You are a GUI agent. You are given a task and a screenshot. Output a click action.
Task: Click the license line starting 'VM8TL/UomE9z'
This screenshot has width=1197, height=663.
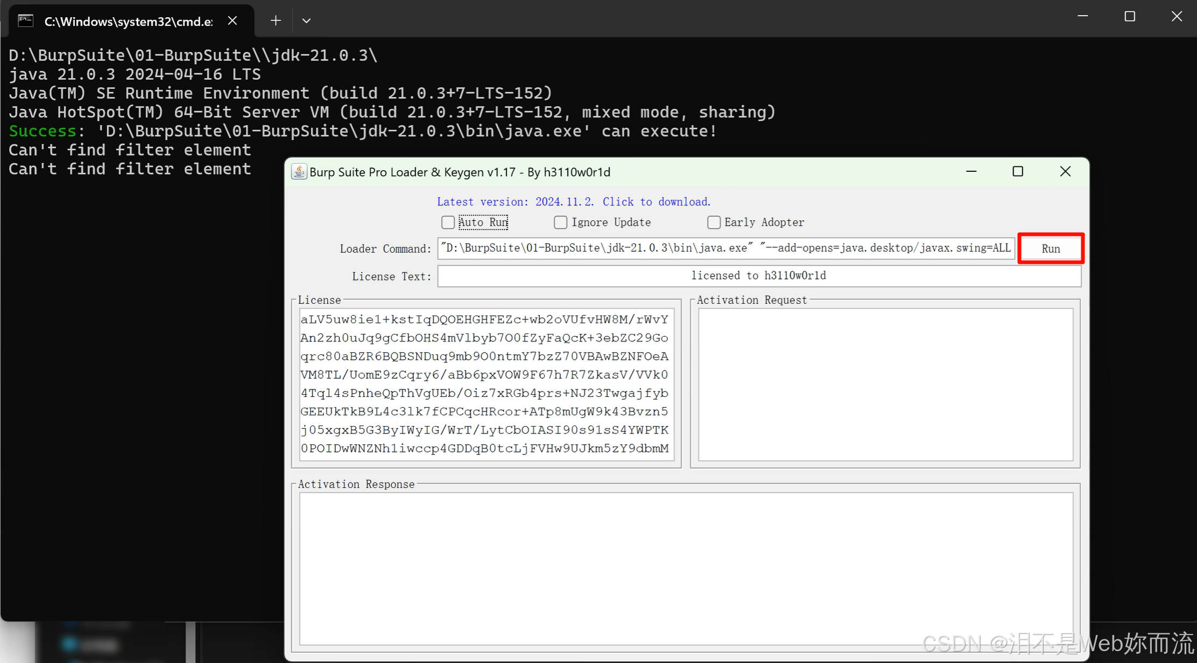(x=484, y=375)
